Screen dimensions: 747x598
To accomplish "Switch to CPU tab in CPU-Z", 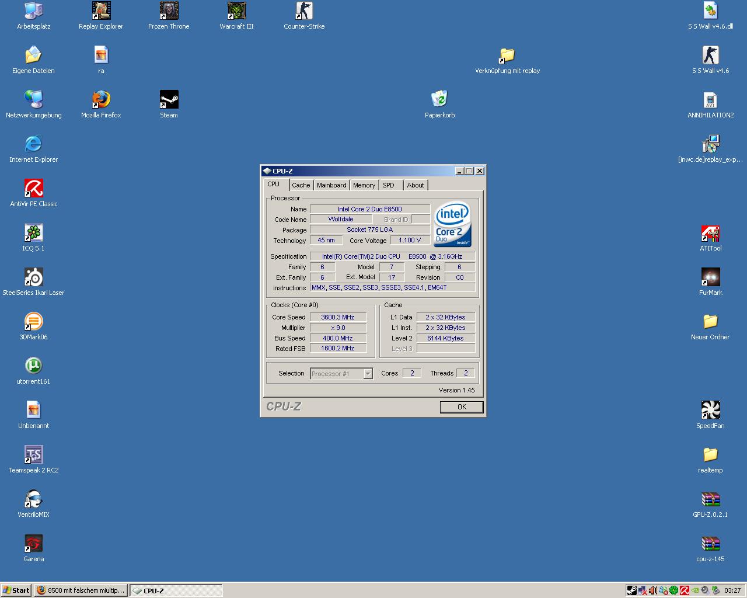I will tap(274, 184).
